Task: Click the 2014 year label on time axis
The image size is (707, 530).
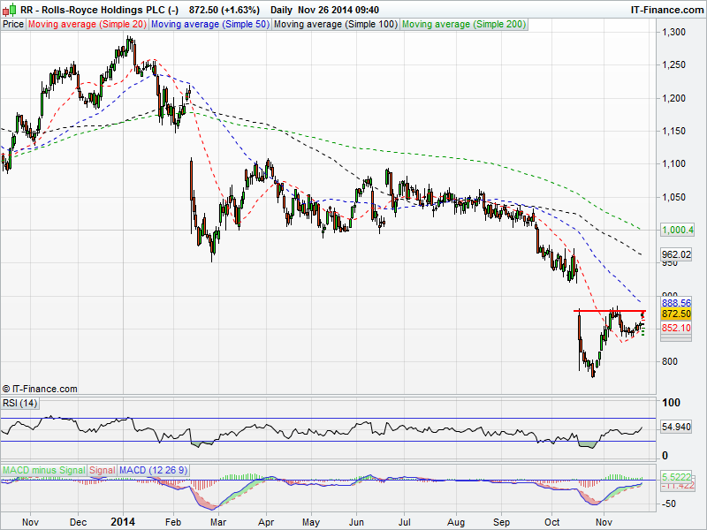Action: click(x=122, y=522)
